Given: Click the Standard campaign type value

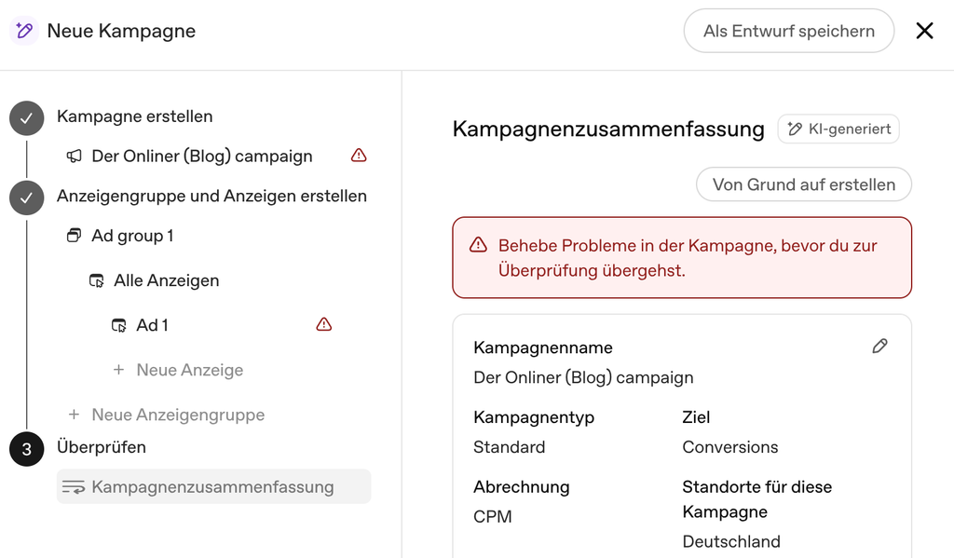Looking at the screenshot, I should (x=510, y=447).
